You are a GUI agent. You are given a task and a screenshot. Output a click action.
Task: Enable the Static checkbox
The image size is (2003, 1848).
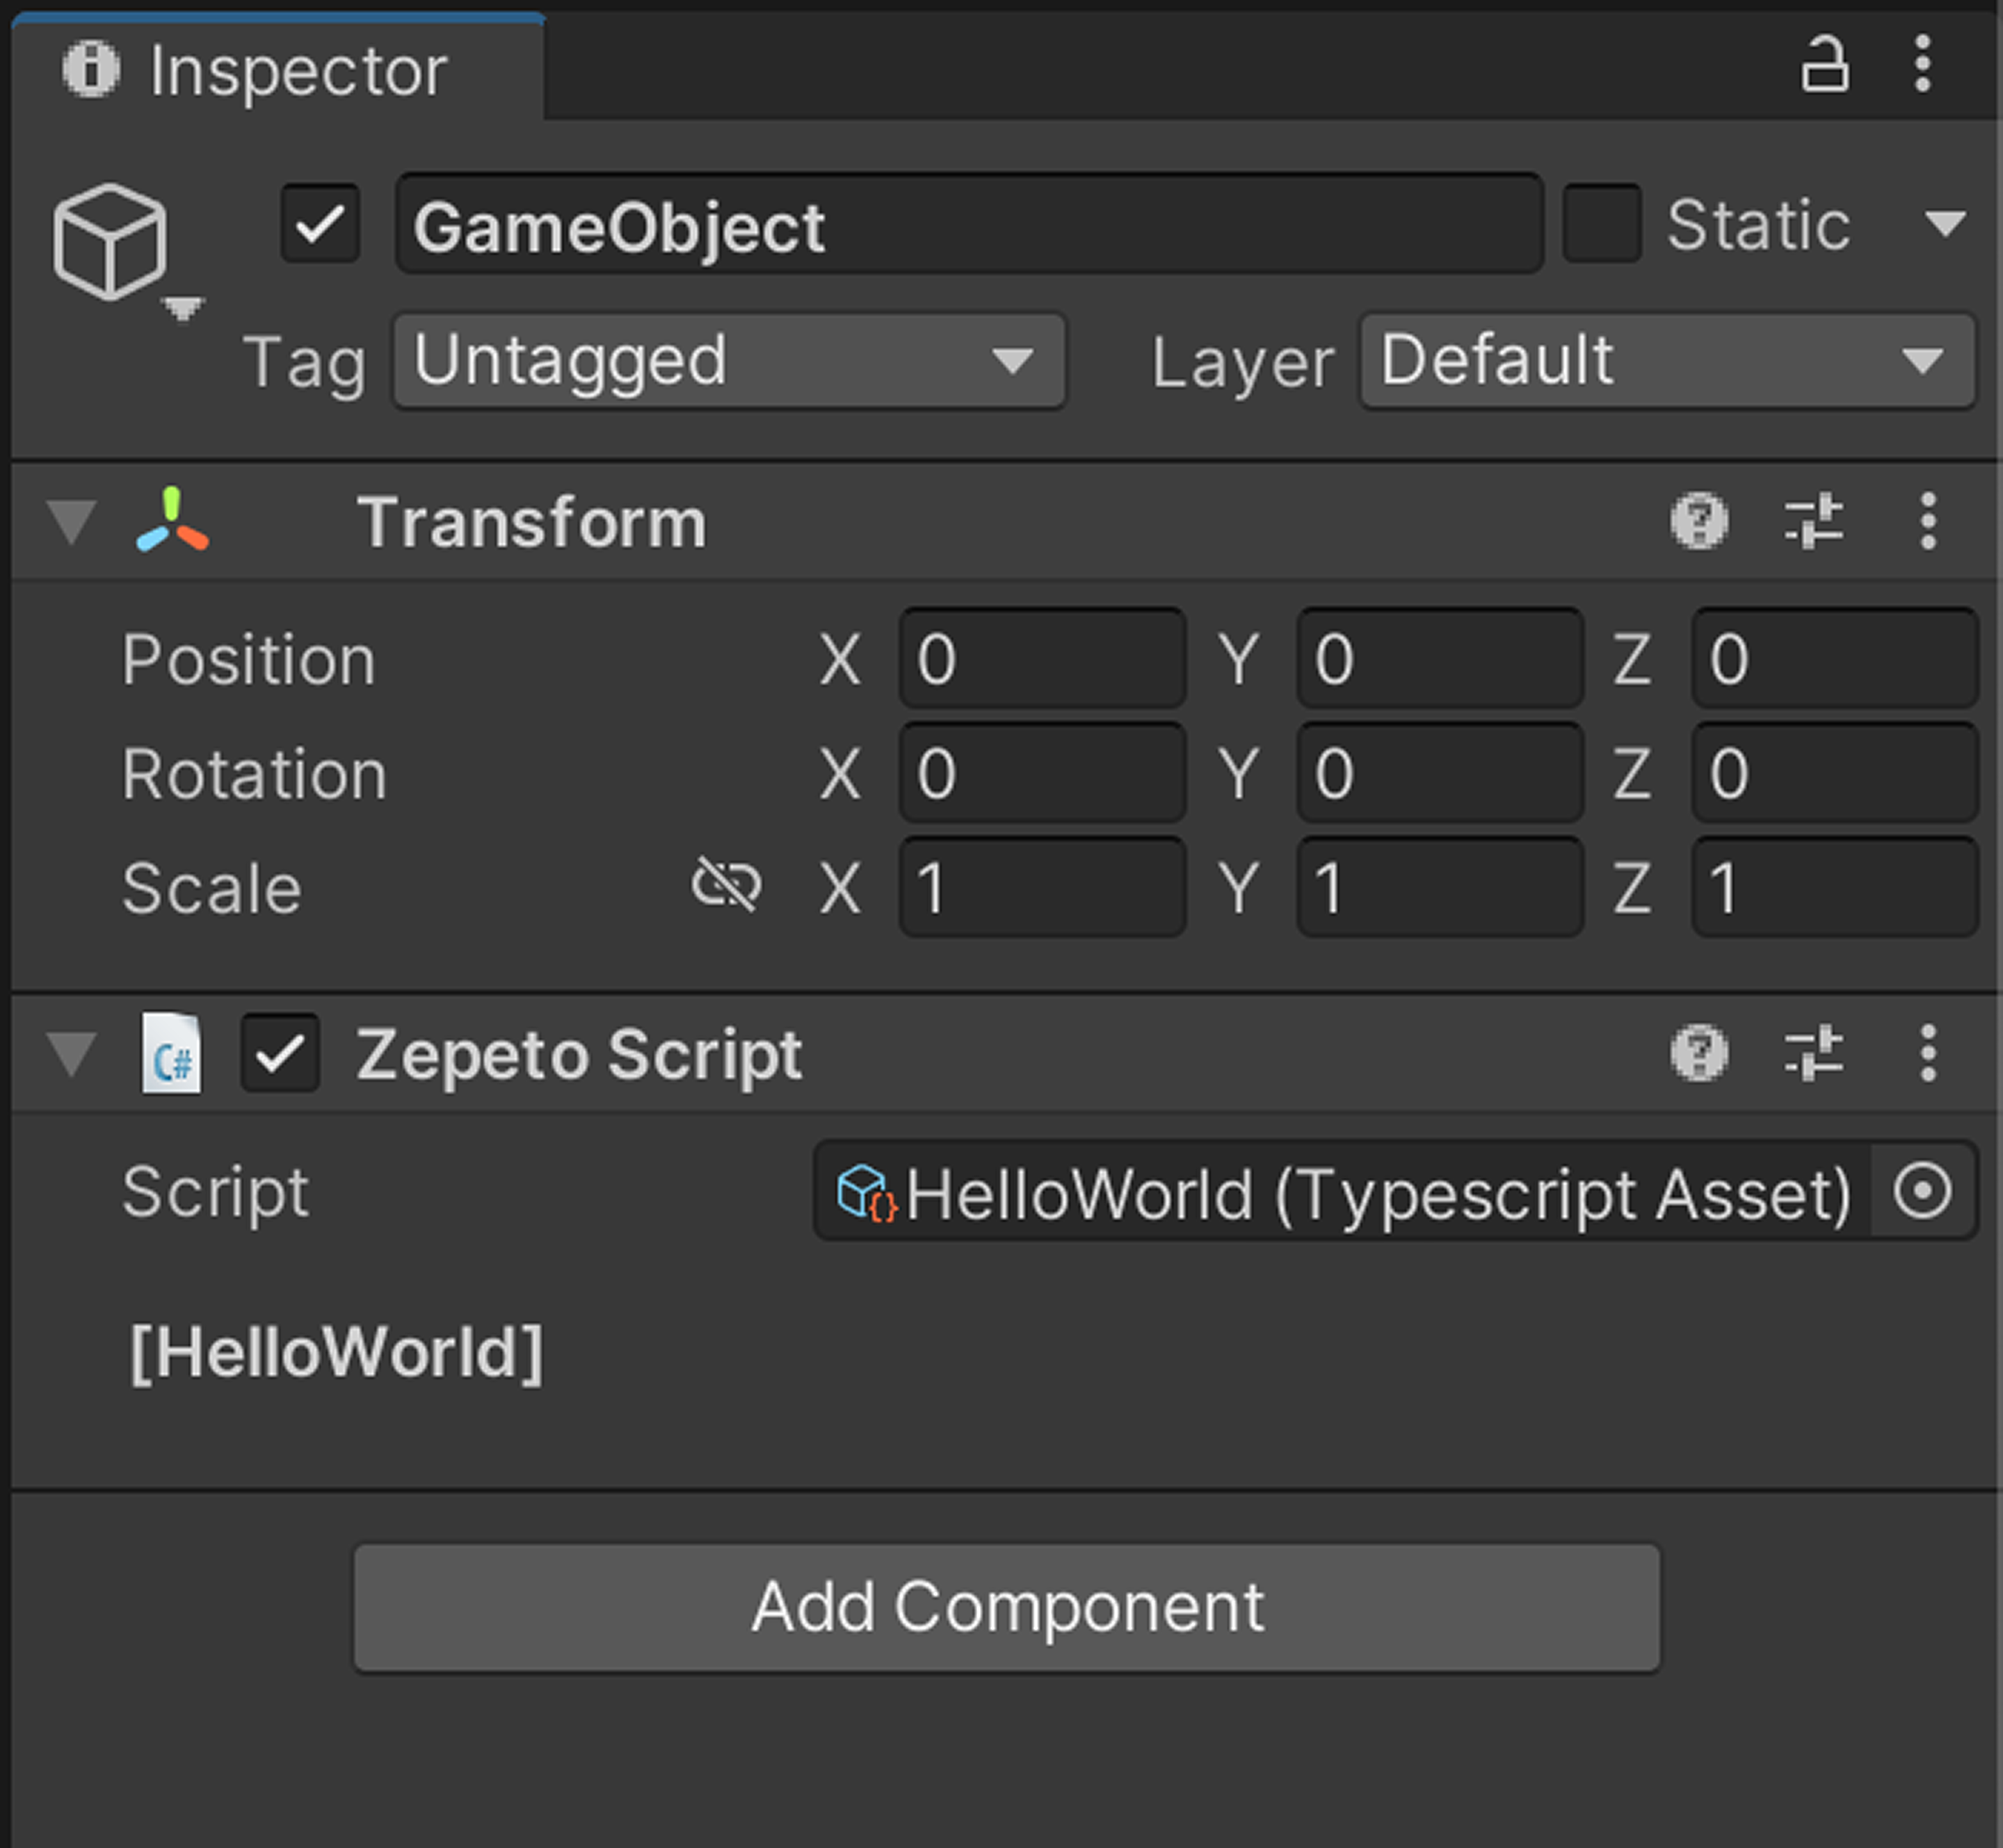click(1601, 224)
